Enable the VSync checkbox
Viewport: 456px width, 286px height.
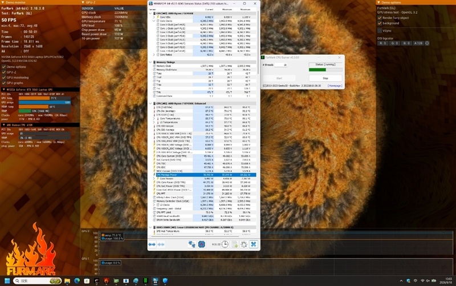tap(380, 31)
